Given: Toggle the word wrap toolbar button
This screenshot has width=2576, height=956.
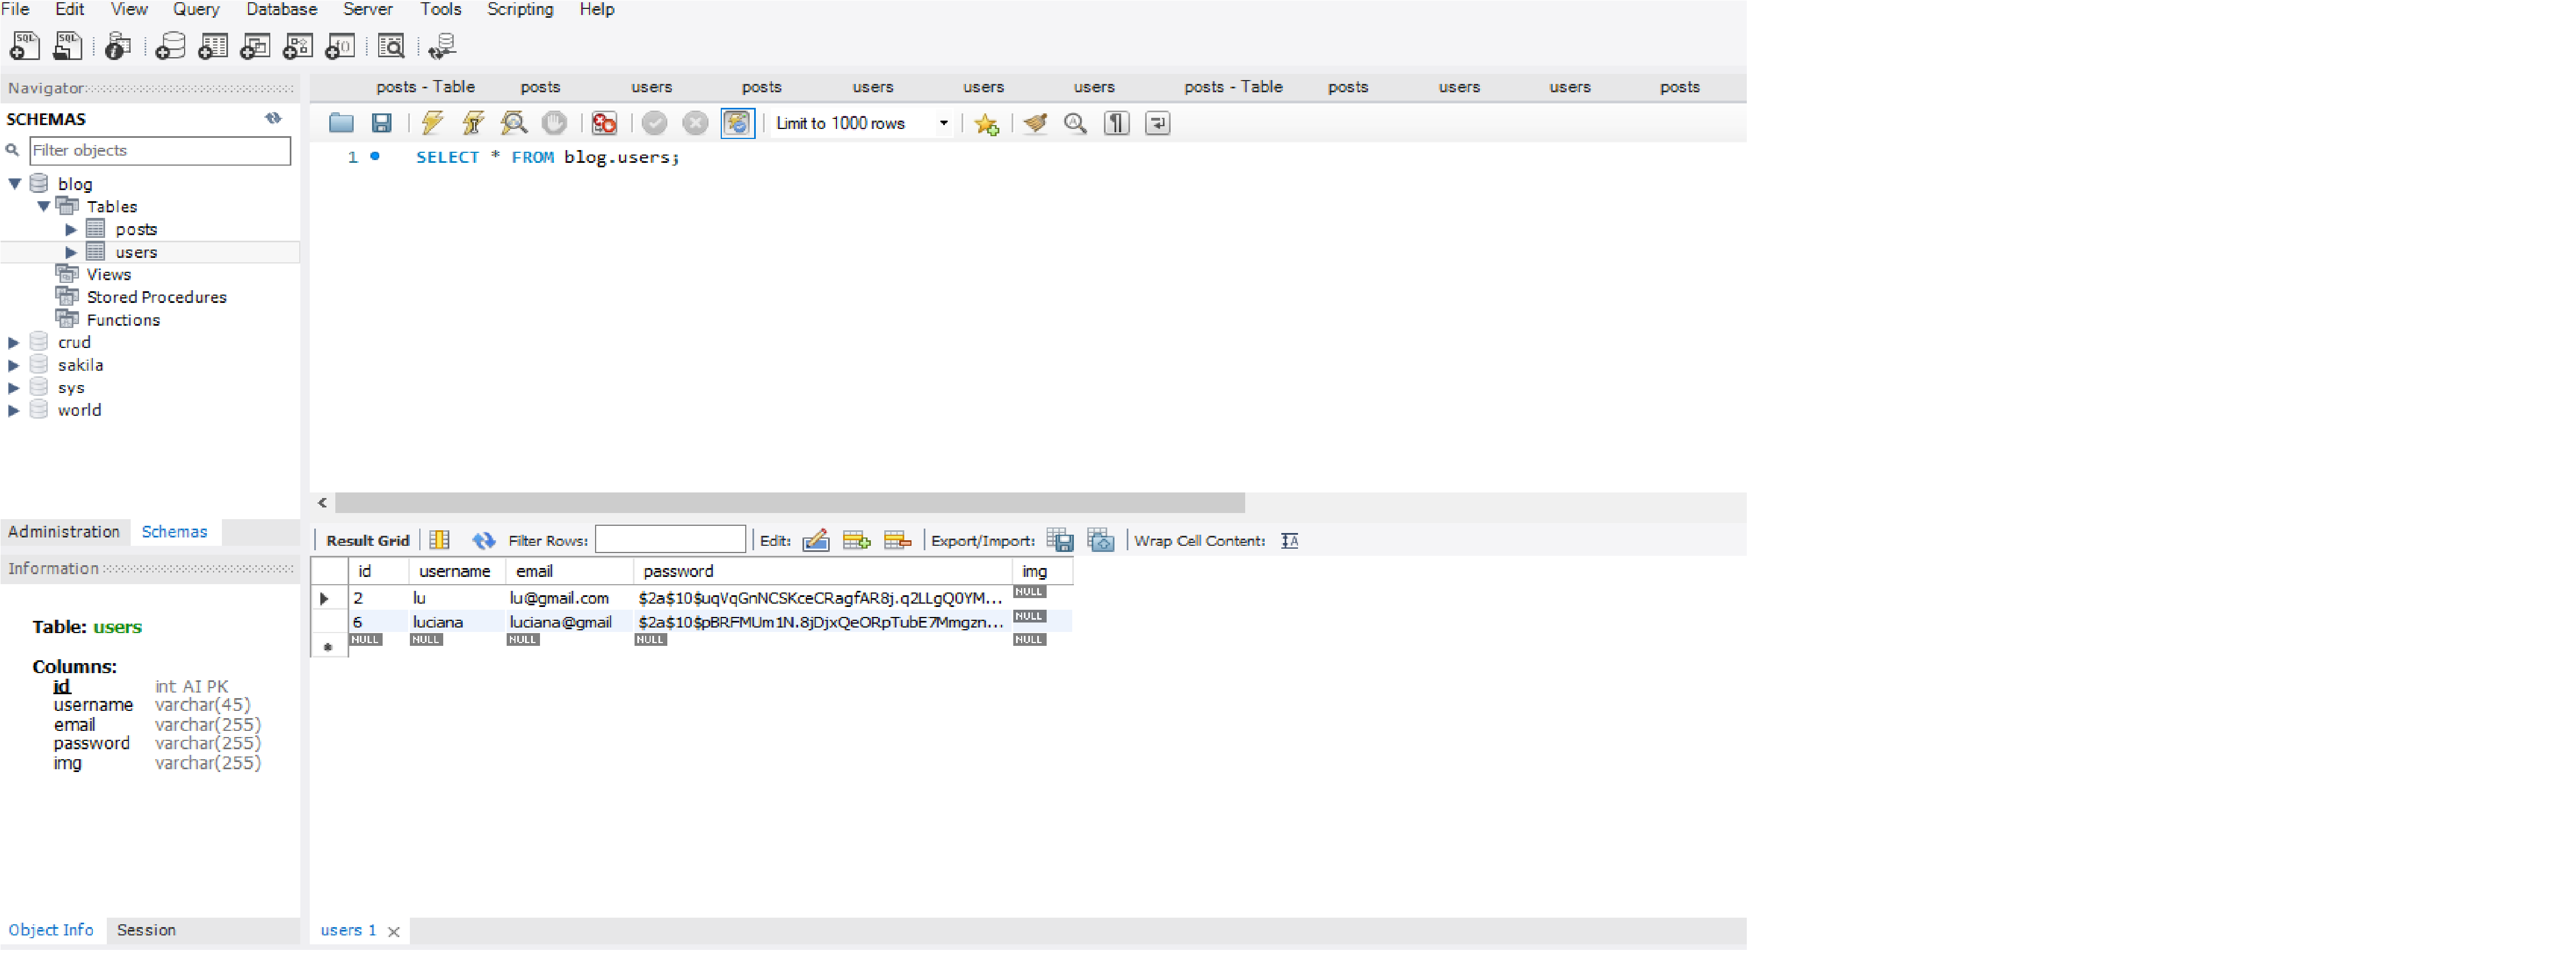Looking at the screenshot, I should coord(1157,123).
